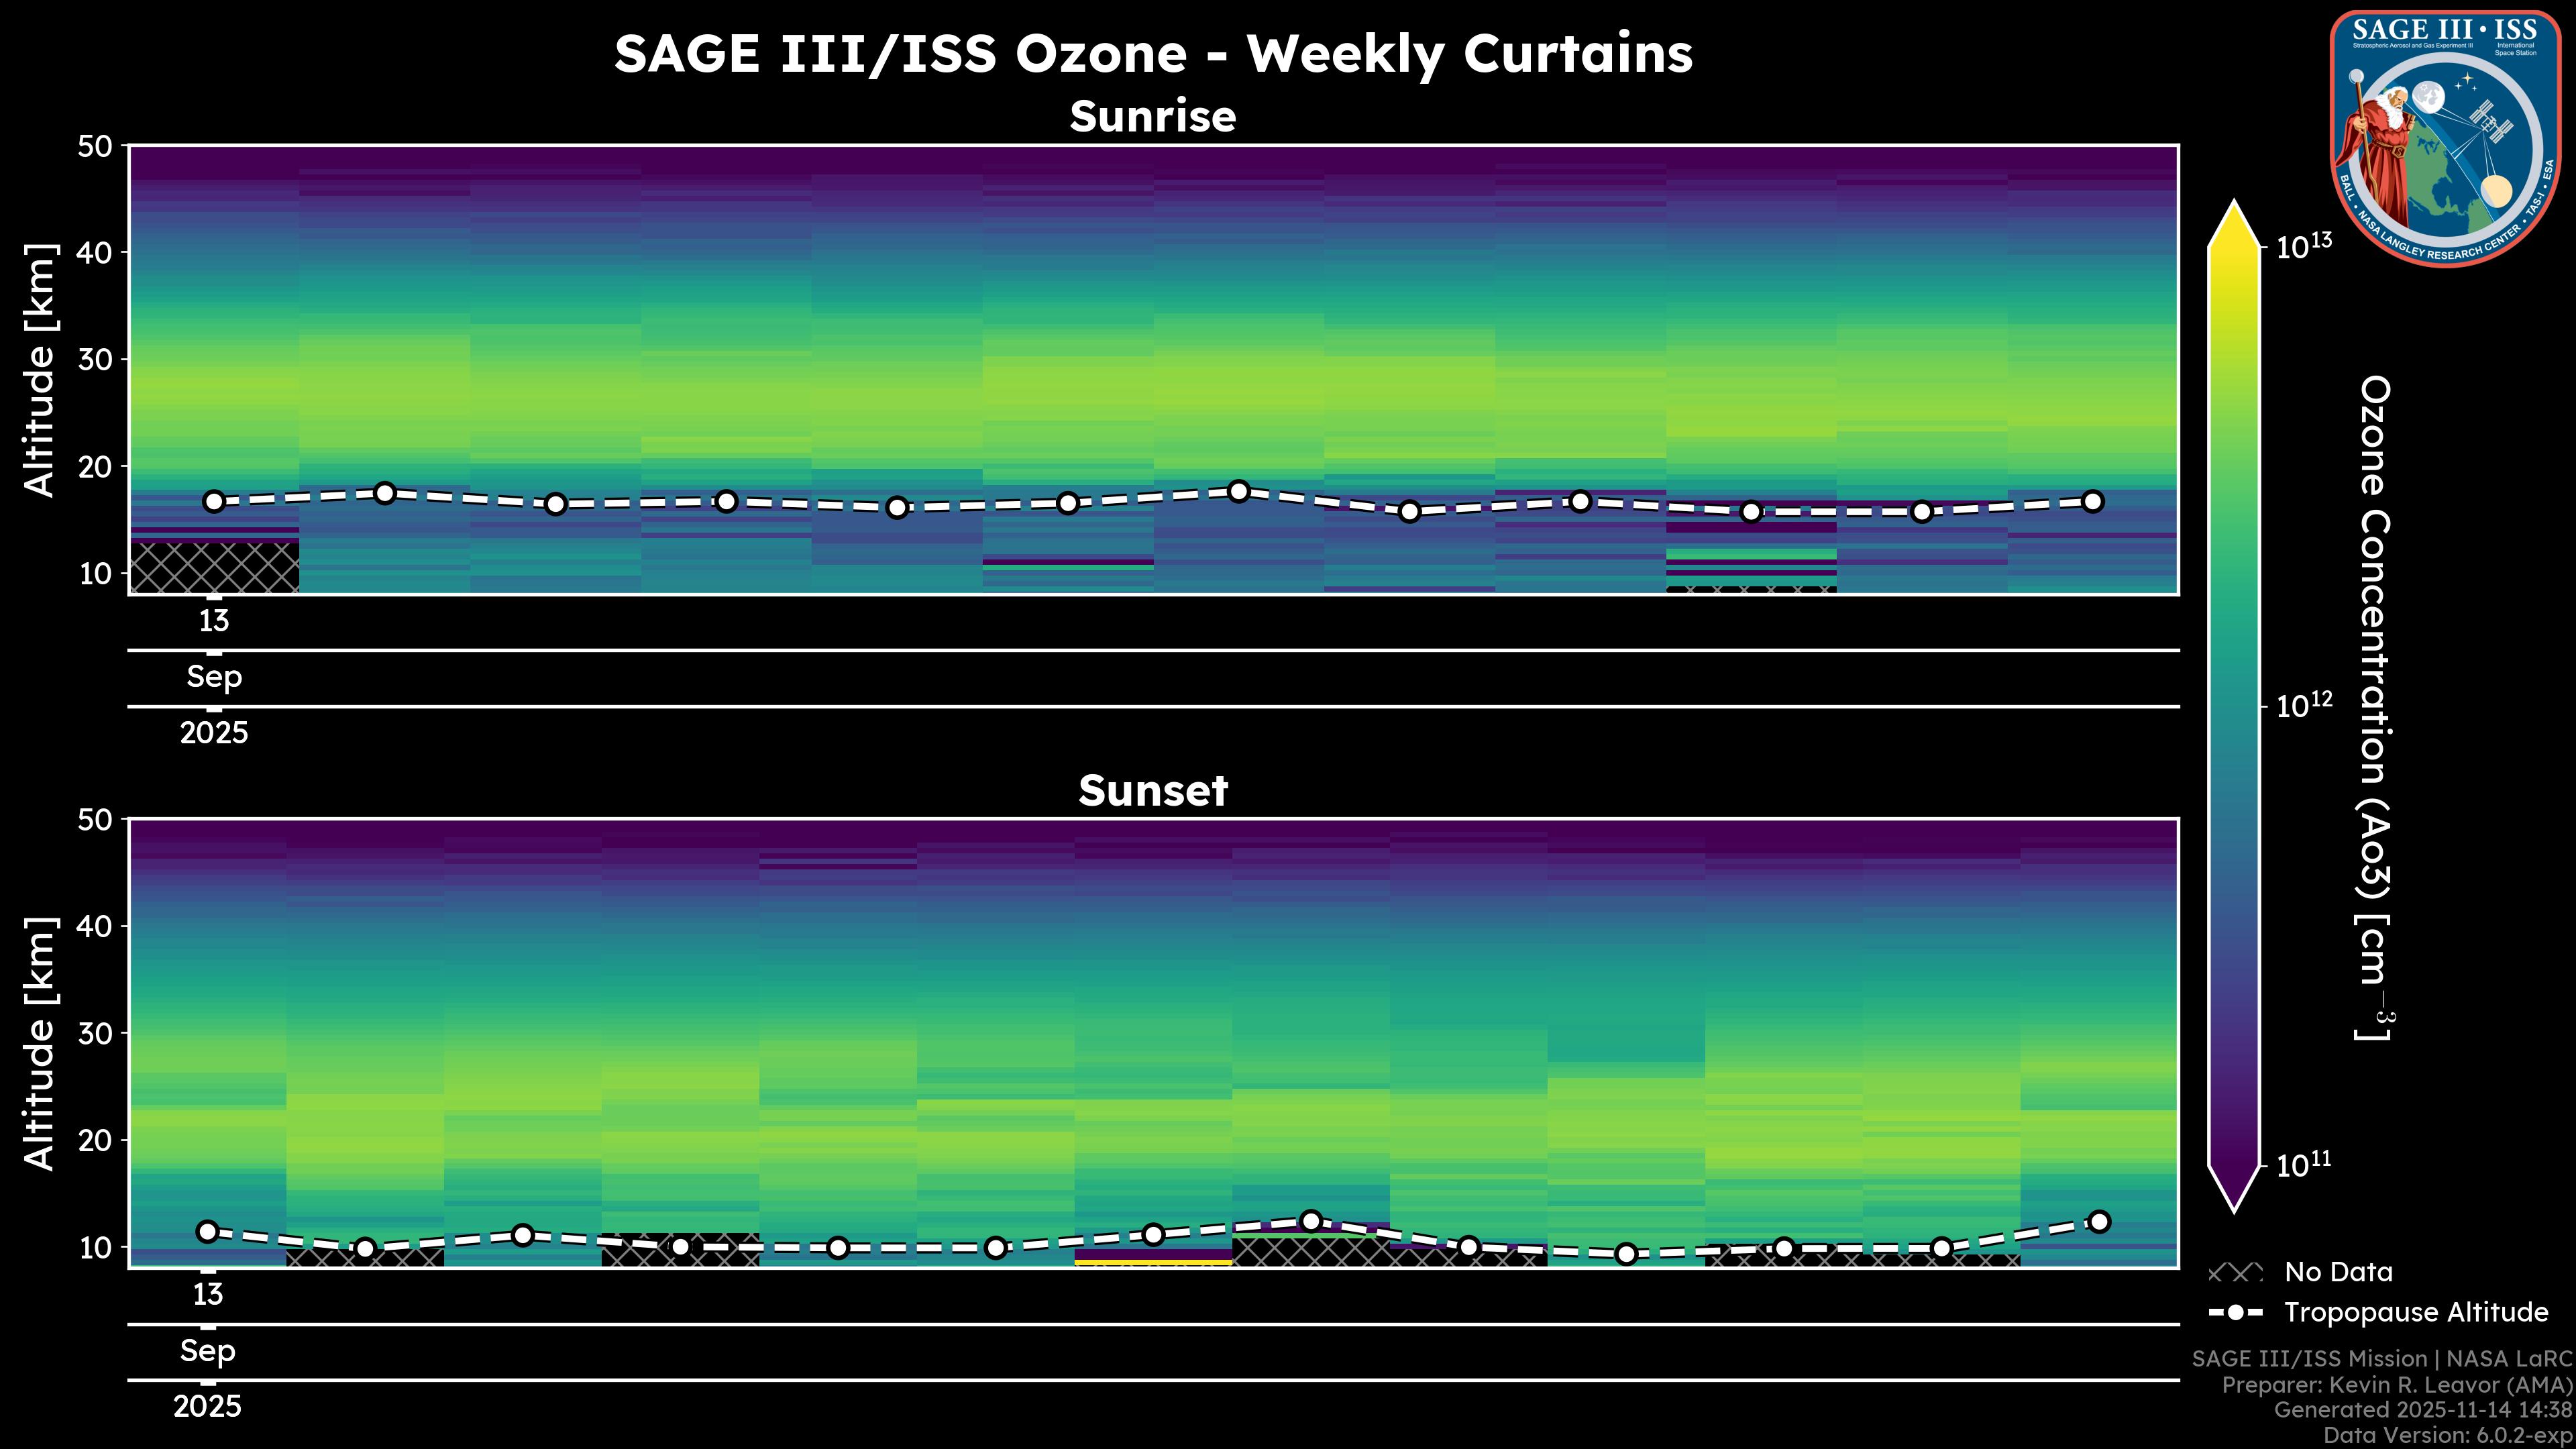This screenshot has height=1449, width=2576.
Task: Click the Ozone Concentration colorbar label
Action: pyautogui.click(x=2374, y=707)
